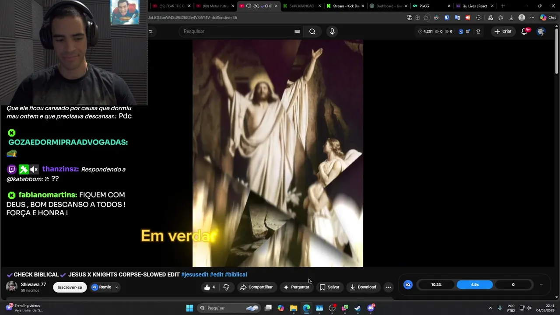This screenshot has height=315, width=560.
Task: Open Discord from the taskbar
Action: (371, 308)
